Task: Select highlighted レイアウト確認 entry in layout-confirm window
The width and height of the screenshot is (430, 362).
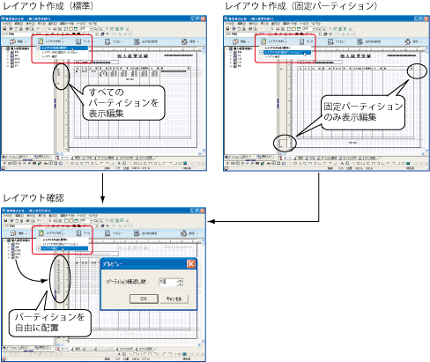Action: (63, 248)
